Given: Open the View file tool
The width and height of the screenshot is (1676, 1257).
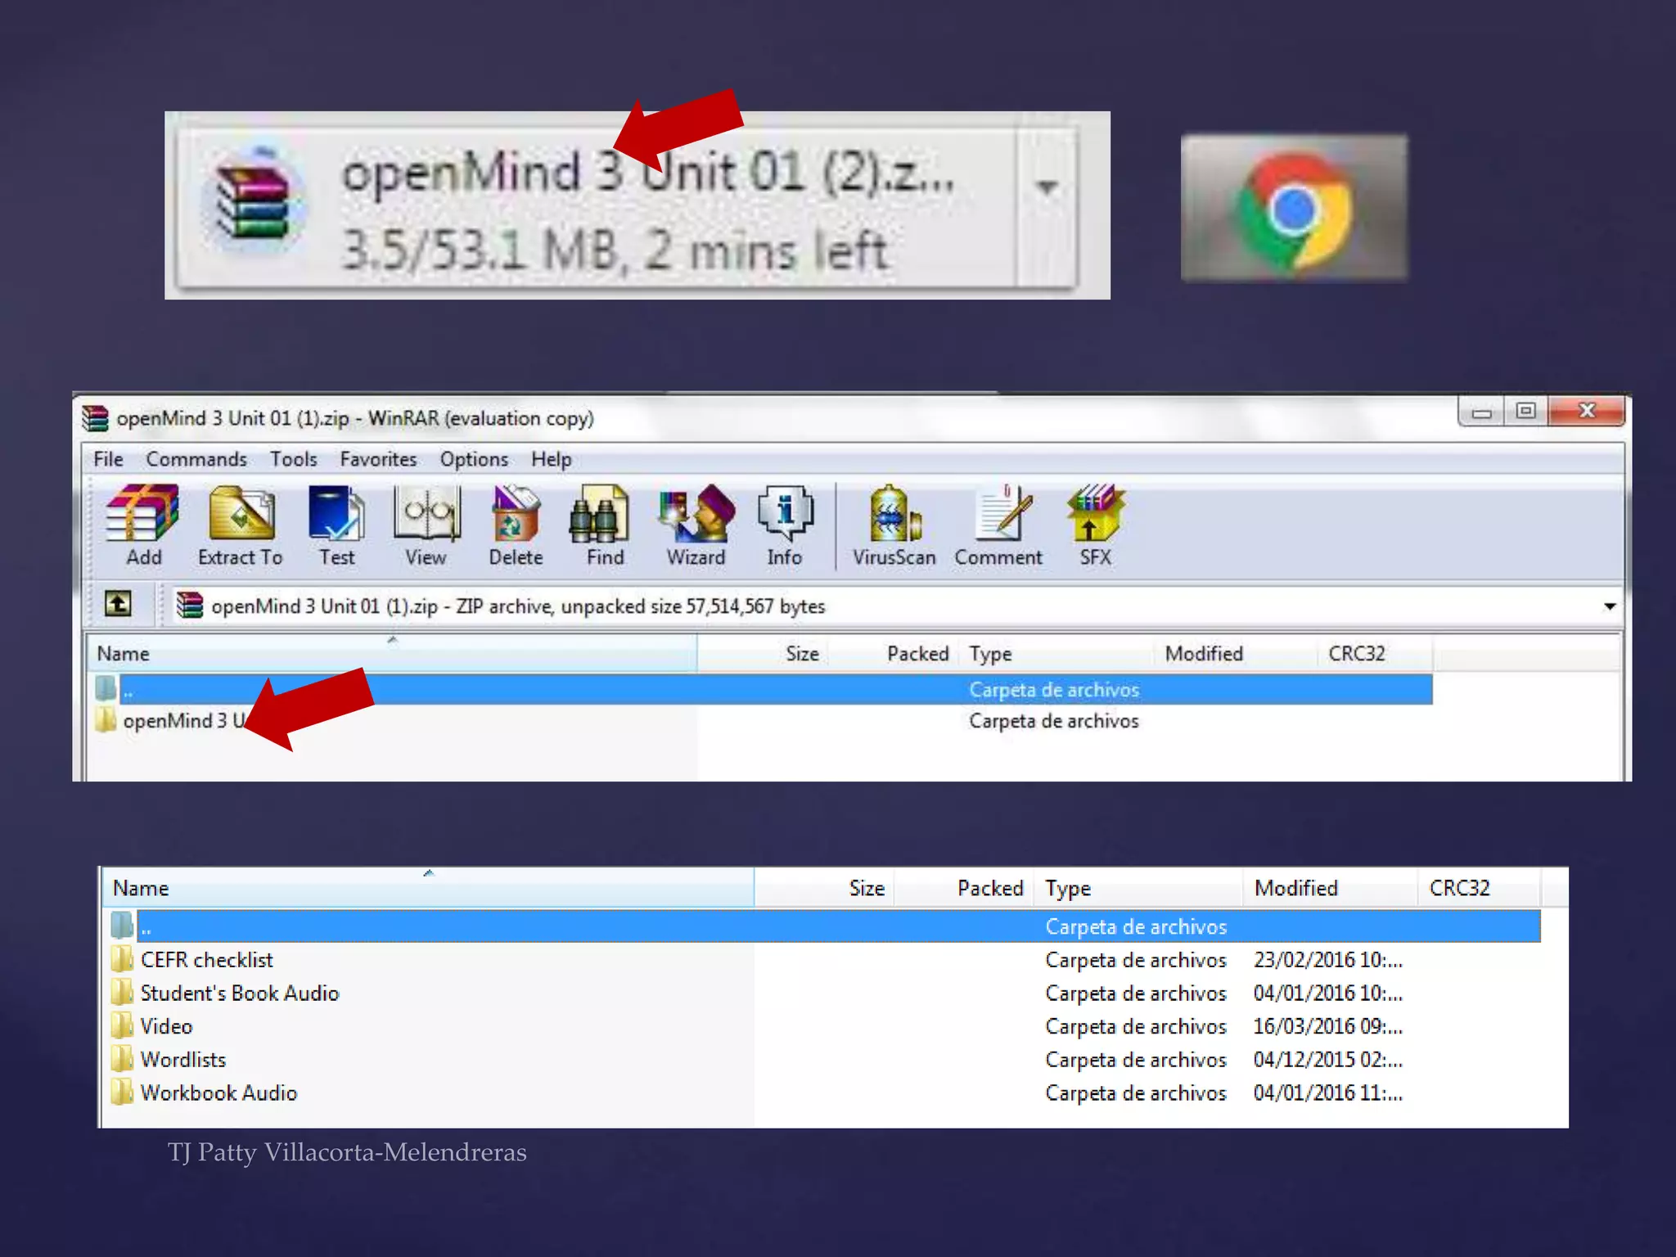Looking at the screenshot, I should point(426,524).
